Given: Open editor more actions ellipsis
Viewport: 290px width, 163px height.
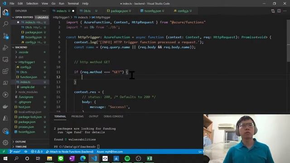Looking at the screenshot, I should coord(285,11).
